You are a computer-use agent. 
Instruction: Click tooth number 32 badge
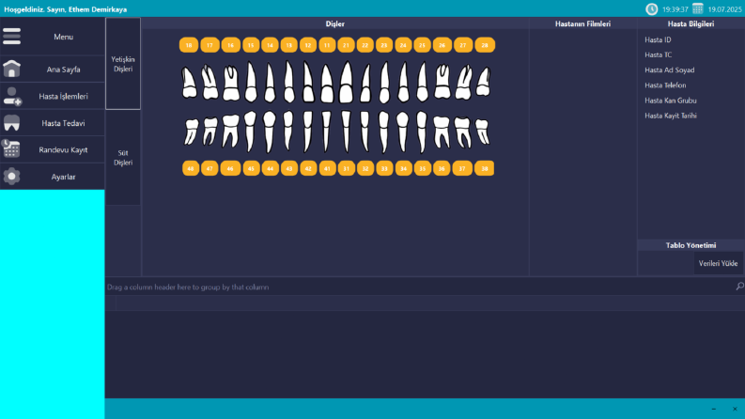(365, 168)
